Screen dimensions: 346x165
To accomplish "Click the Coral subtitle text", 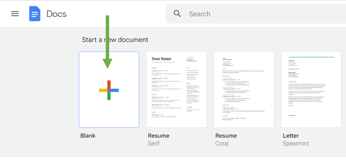I will pyautogui.click(x=222, y=143).
